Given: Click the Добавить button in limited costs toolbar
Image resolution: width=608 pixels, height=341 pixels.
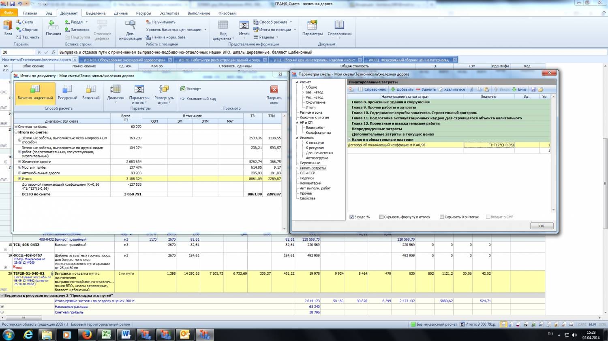Looking at the screenshot, I should click(x=402, y=89).
